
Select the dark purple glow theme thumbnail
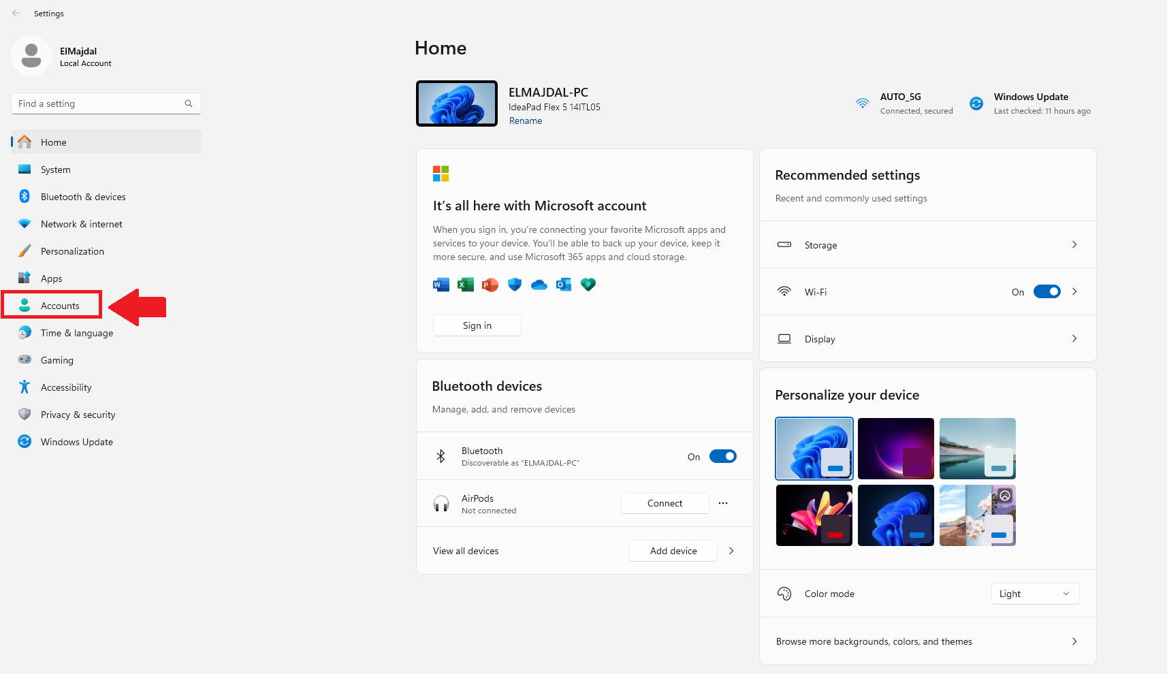pyautogui.click(x=895, y=448)
